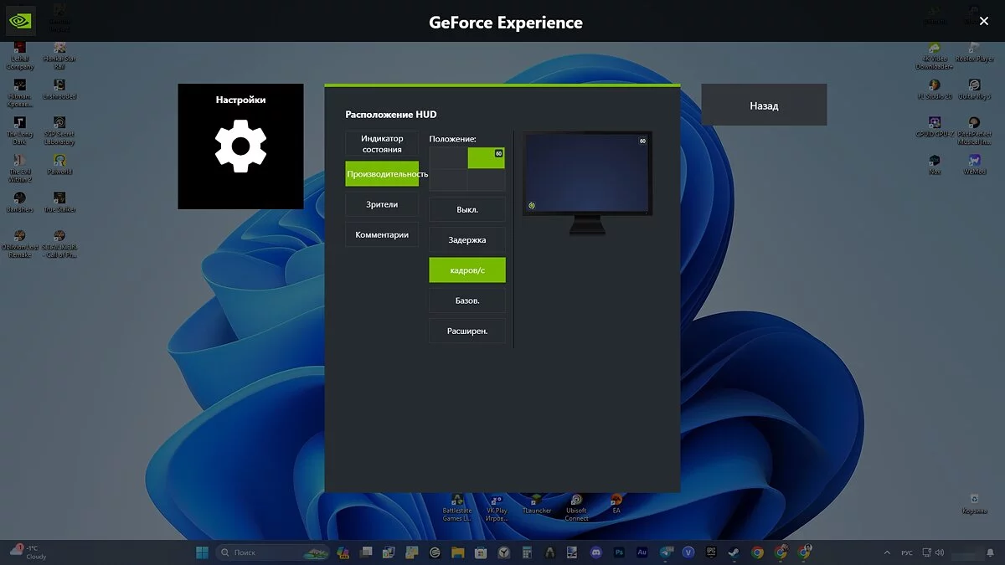Open Discord from the taskbar
The height and width of the screenshot is (565, 1005).
click(x=595, y=552)
